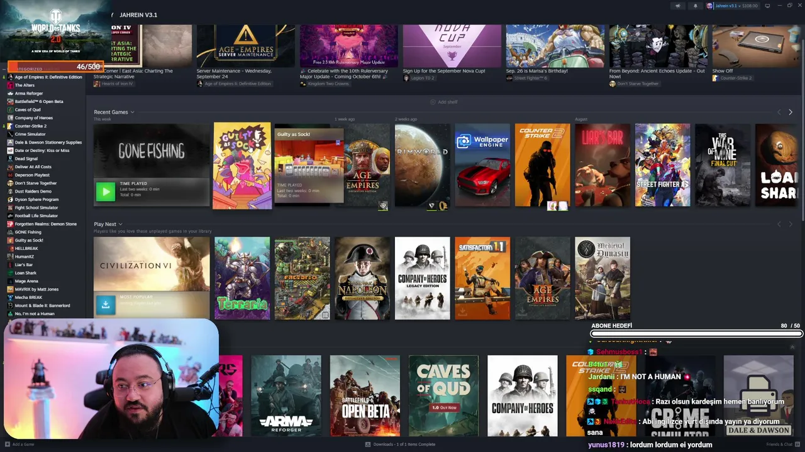805x452 pixels.
Task: Open Terraria cover in Play Next
Action: click(242, 278)
